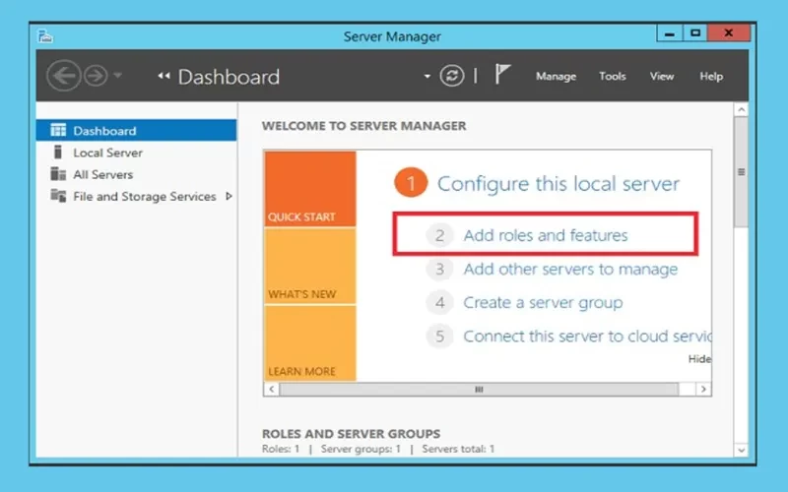788x492 pixels.
Task: Click the WELCOME TO SERVER MANAGER heading
Action: [363, 126]
